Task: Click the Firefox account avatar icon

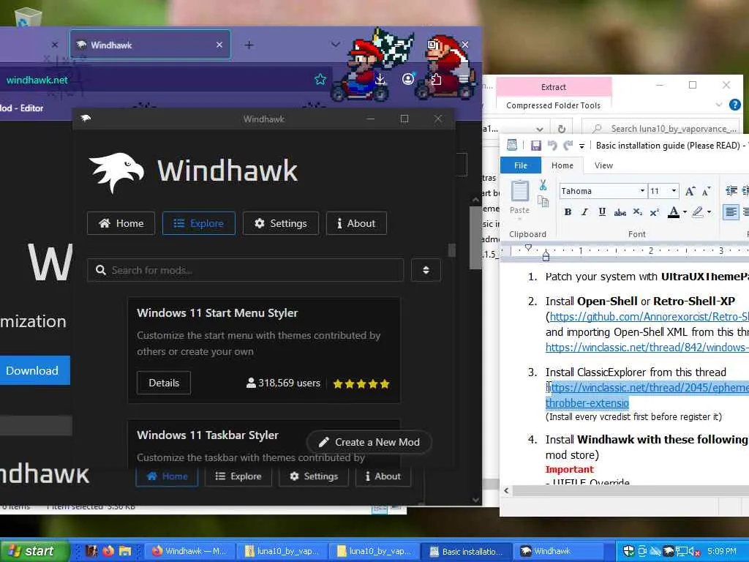Action: pos(408,79)
